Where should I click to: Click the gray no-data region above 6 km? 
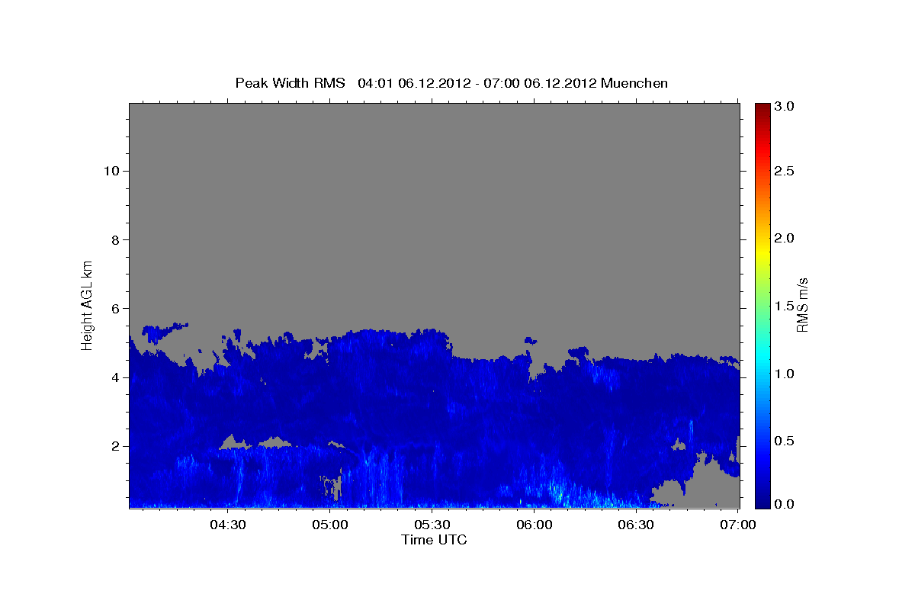[434, 206]
